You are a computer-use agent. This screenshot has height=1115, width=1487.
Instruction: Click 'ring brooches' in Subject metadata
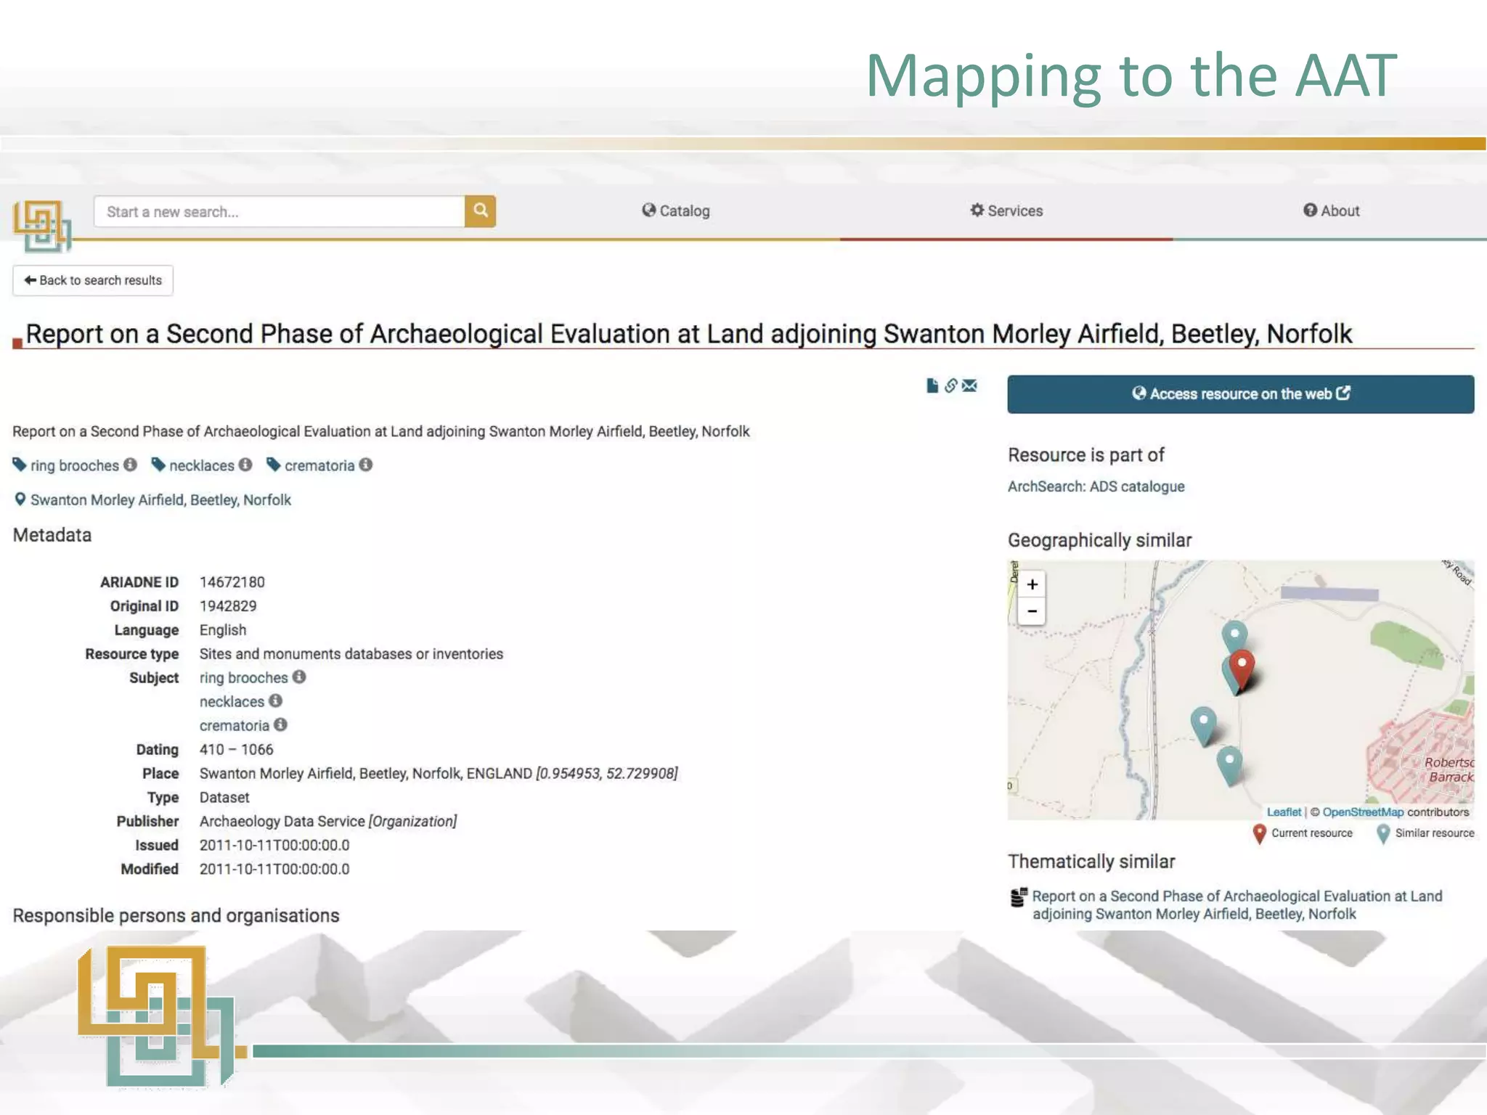tap(244, 678)
